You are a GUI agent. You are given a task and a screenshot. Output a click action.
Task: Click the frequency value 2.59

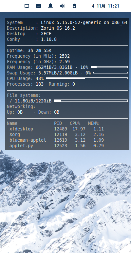pos(65,62)
